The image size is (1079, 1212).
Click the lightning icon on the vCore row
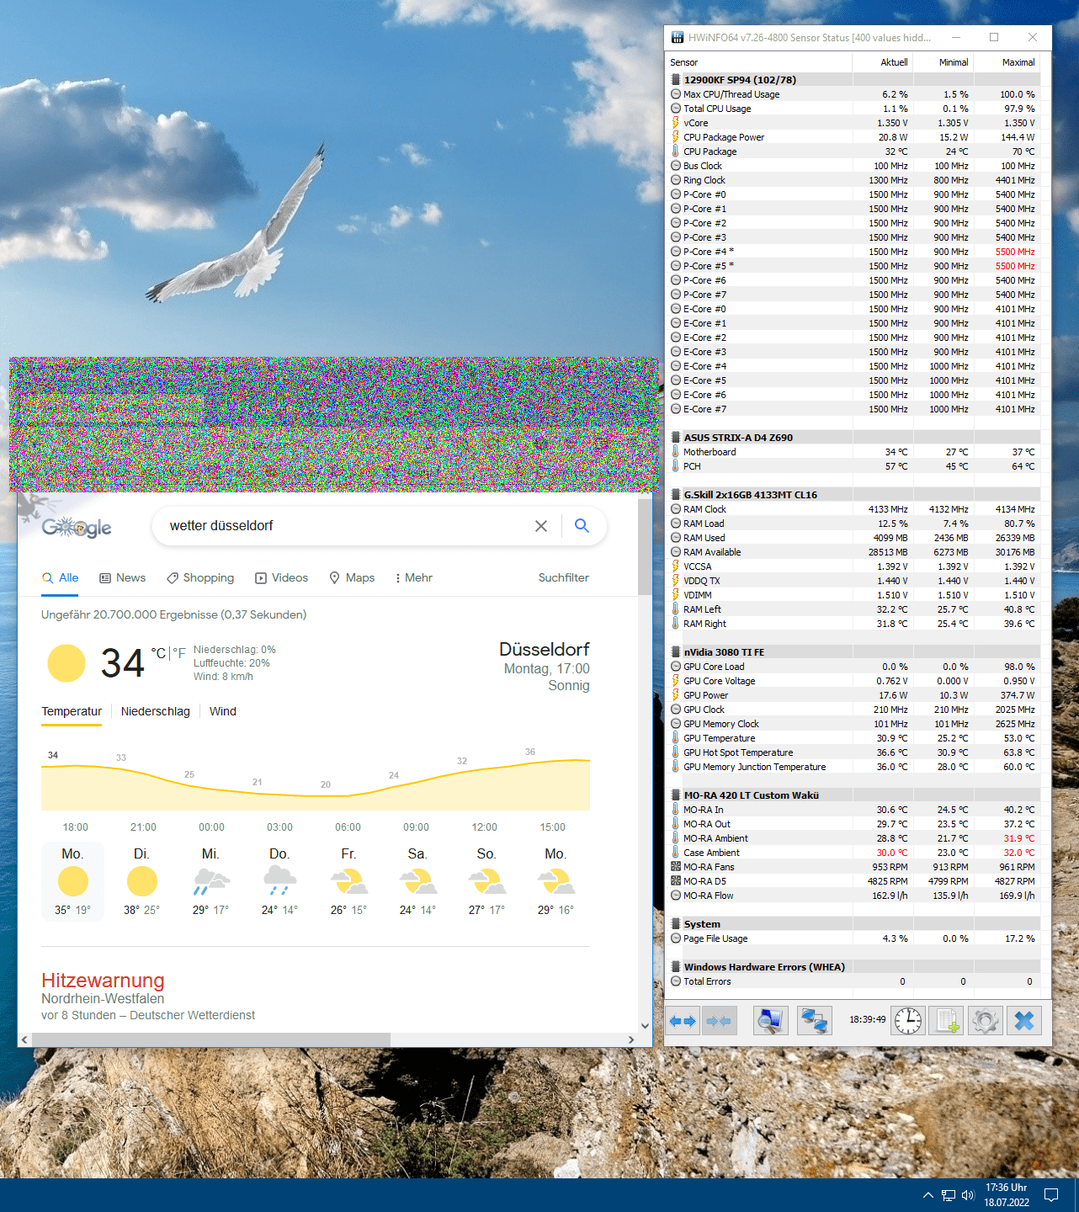(676, 123)
